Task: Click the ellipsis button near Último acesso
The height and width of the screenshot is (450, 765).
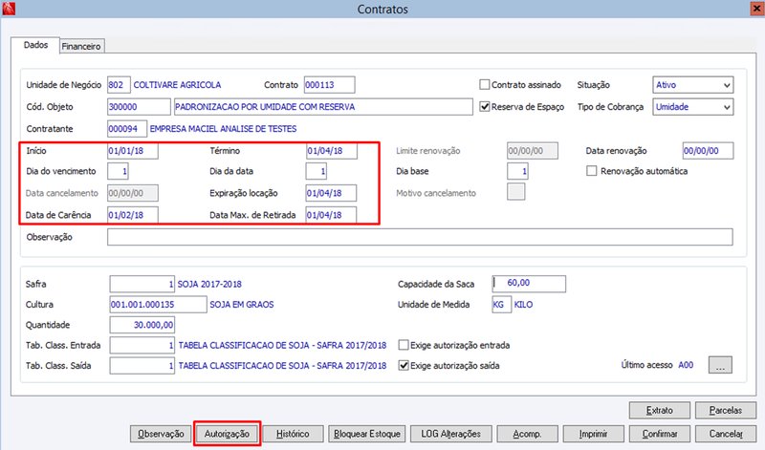Action: (x=720, y=365)
